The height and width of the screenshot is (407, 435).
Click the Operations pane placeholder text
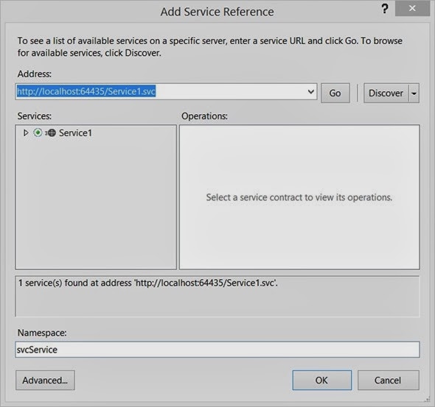pyautogui.click(x=299, y=197)
